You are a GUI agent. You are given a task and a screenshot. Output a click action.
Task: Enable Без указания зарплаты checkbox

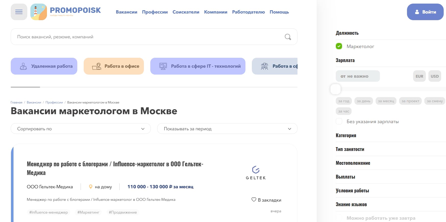pyautogui.click(x=339, y=121)
